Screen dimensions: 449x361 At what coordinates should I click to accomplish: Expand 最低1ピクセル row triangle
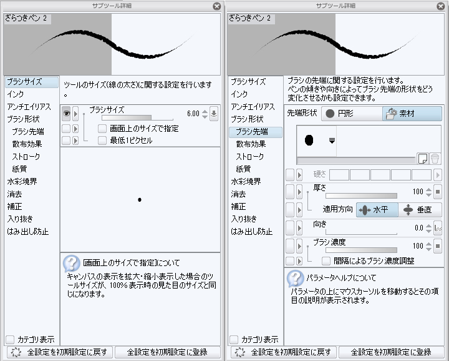click(75, 141)
